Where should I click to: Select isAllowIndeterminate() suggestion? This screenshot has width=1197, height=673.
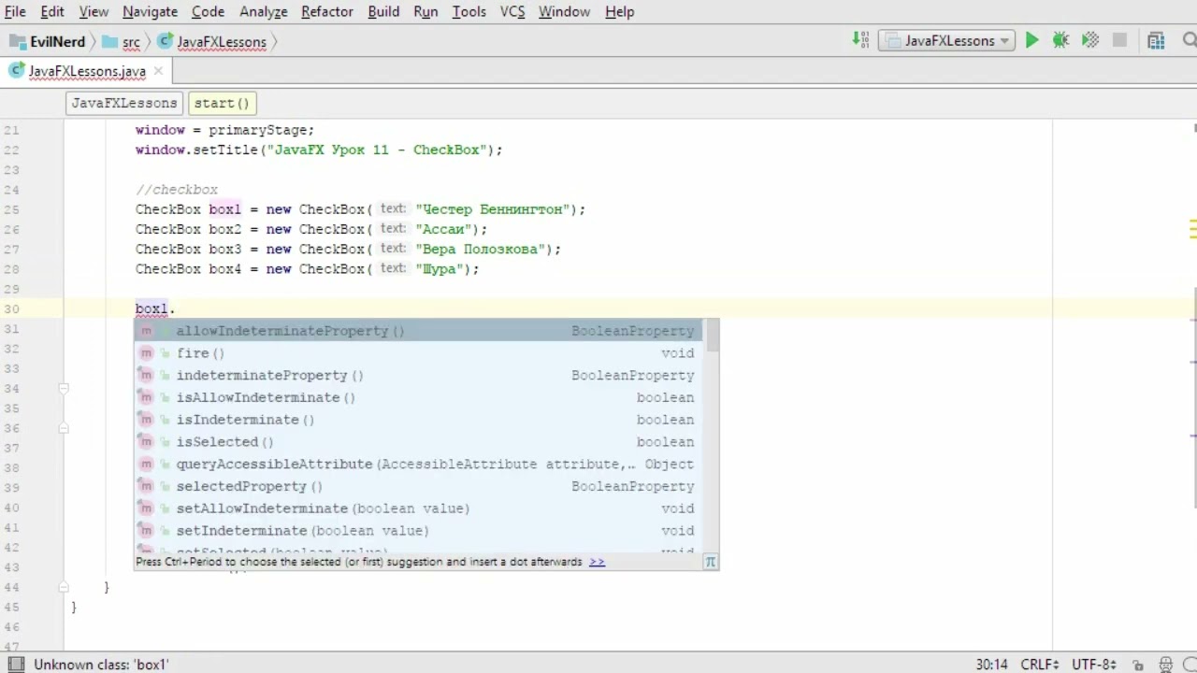coord(420,397)
